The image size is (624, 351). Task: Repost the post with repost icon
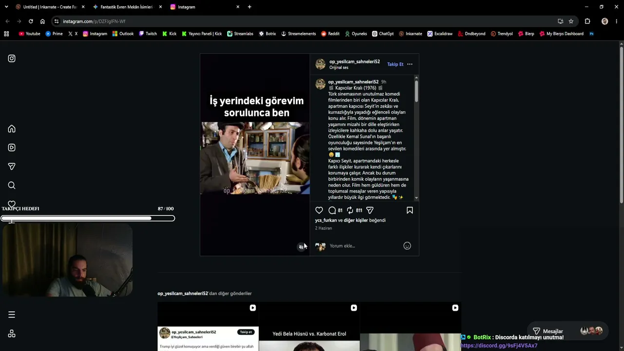(350, 210)
